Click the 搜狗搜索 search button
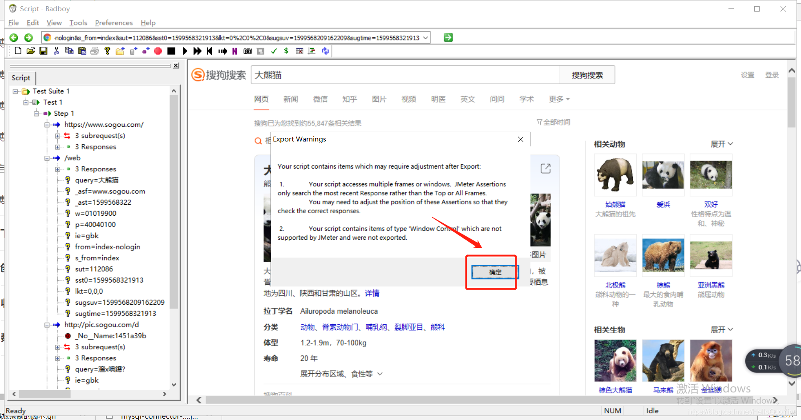The height and width of the screenshot is (420, 801). (x=587, y=75)
